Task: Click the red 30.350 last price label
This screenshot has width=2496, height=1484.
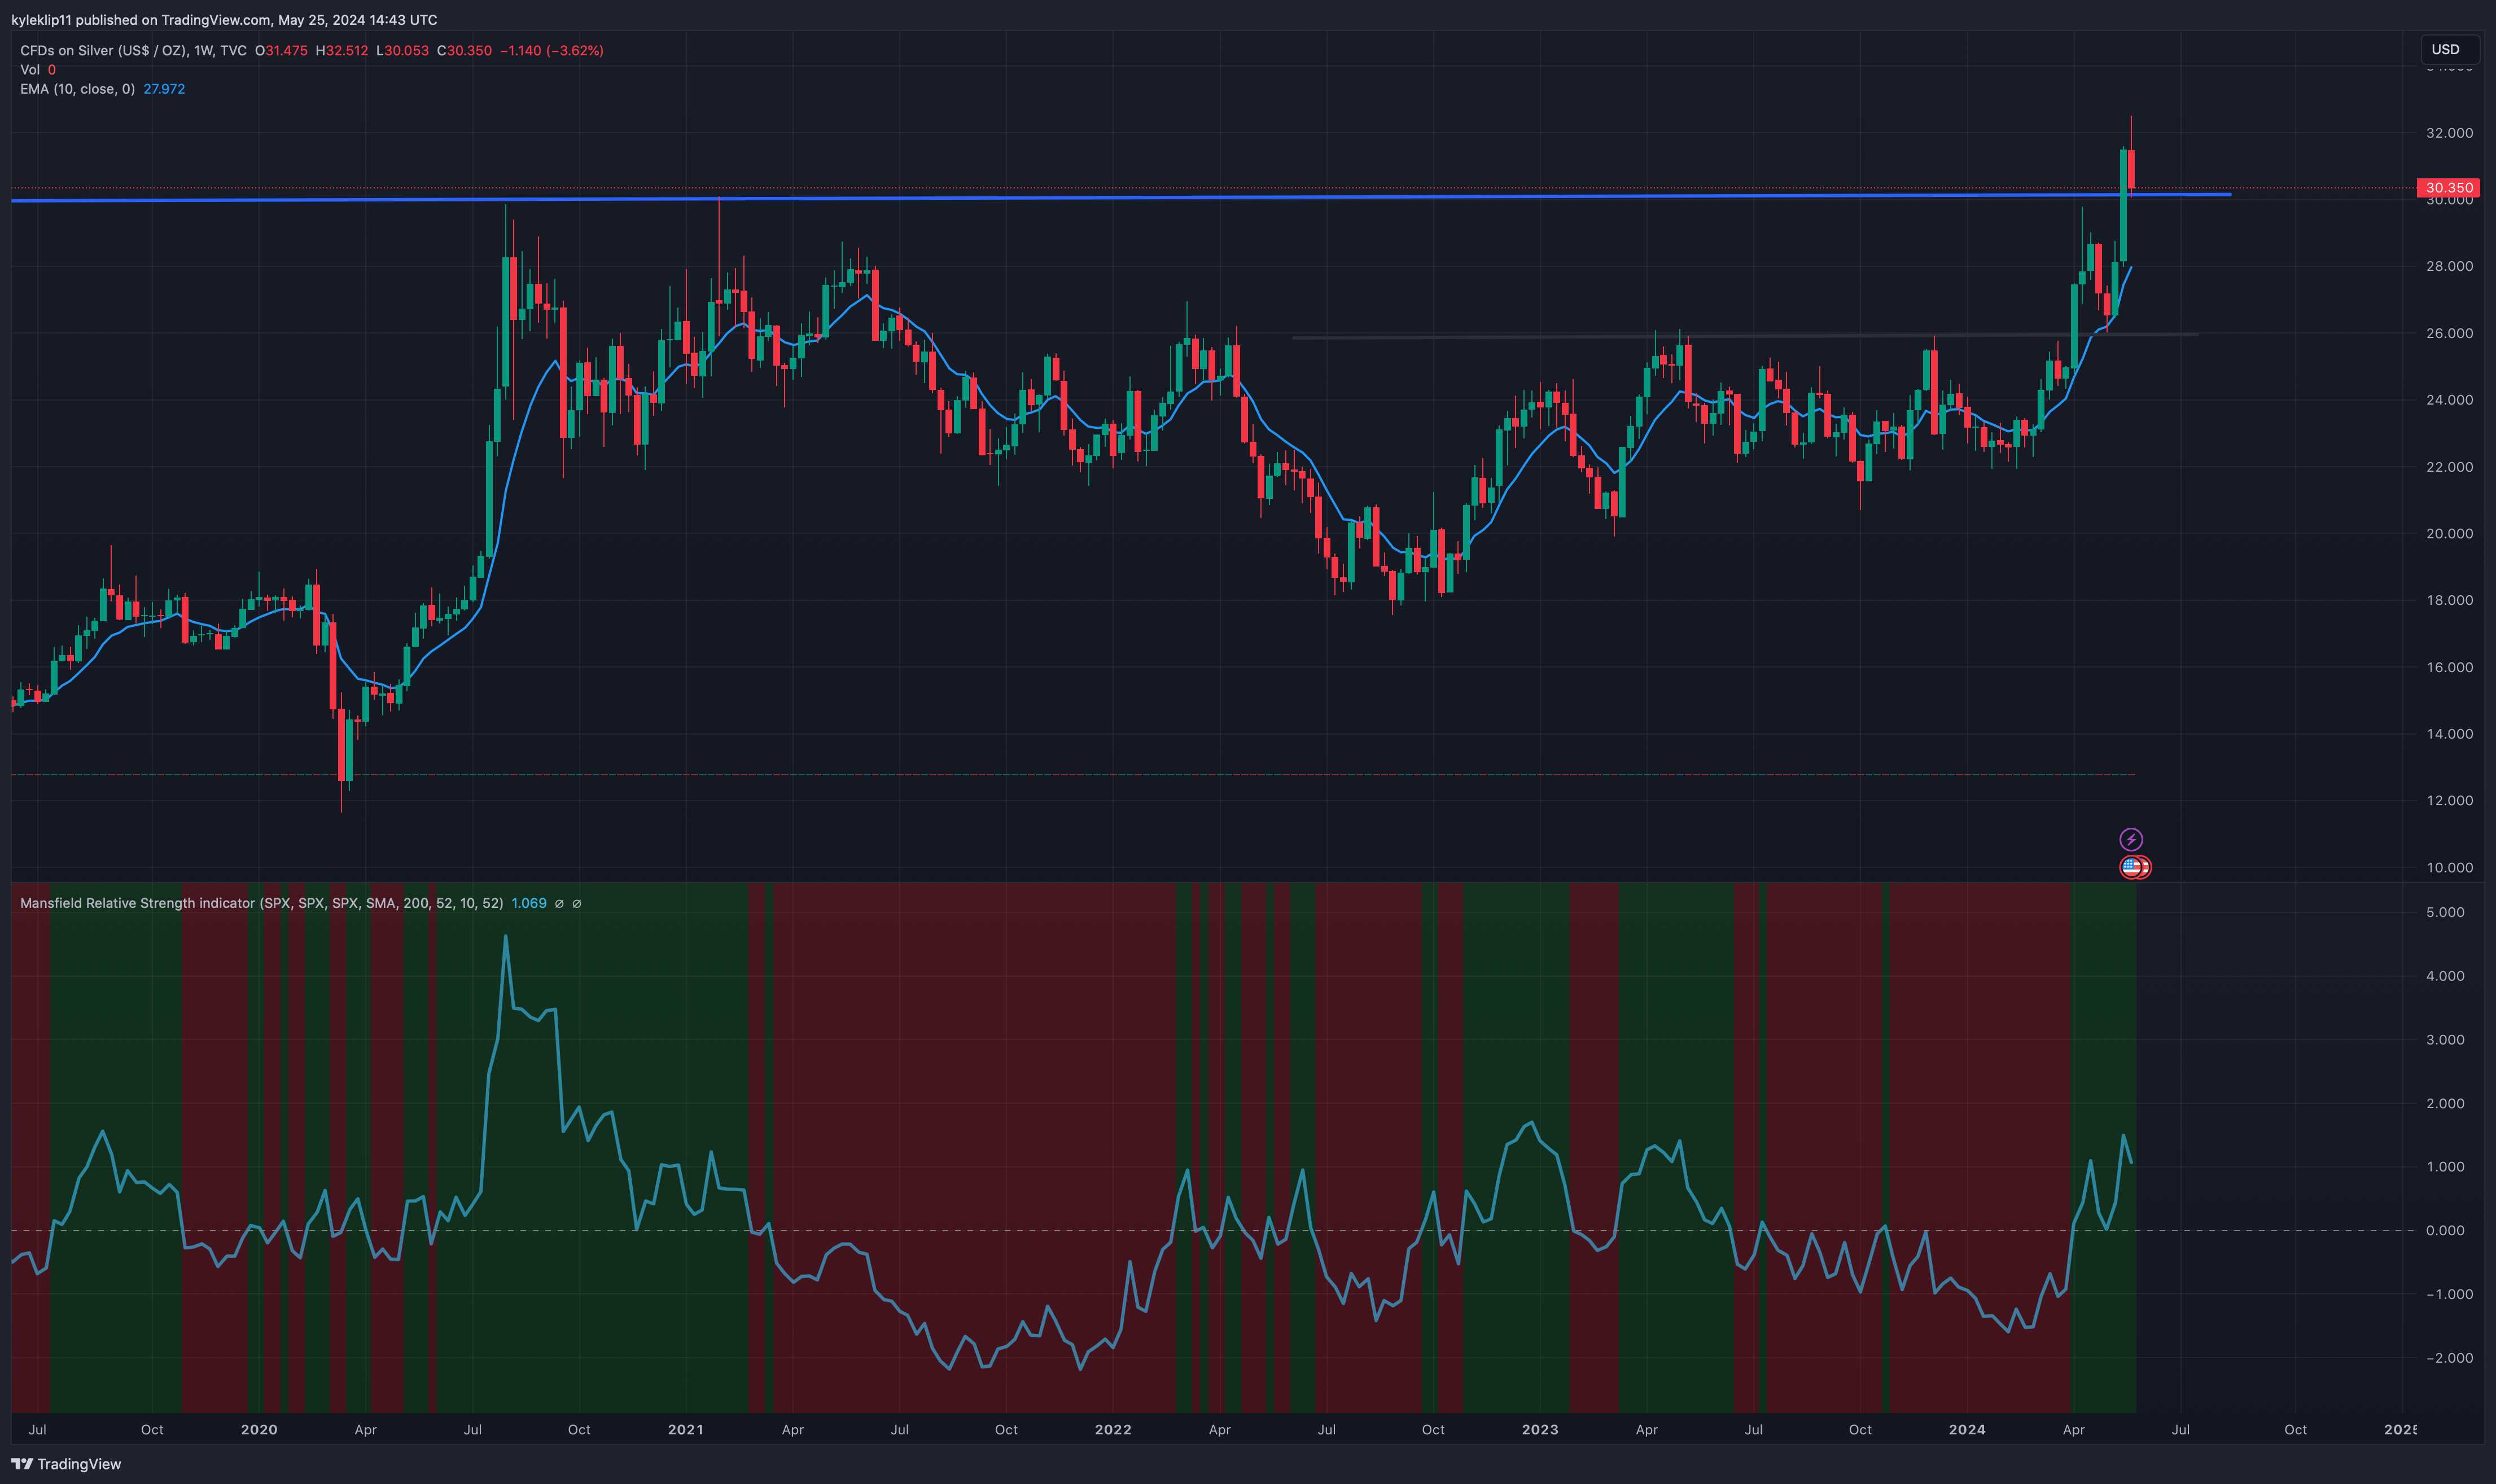Action: click(2448, 188)
